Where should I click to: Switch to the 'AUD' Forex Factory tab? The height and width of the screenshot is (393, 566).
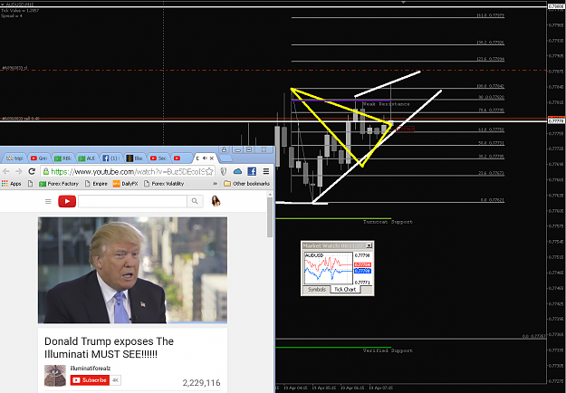pyautogui.click(x=87, y=158)
